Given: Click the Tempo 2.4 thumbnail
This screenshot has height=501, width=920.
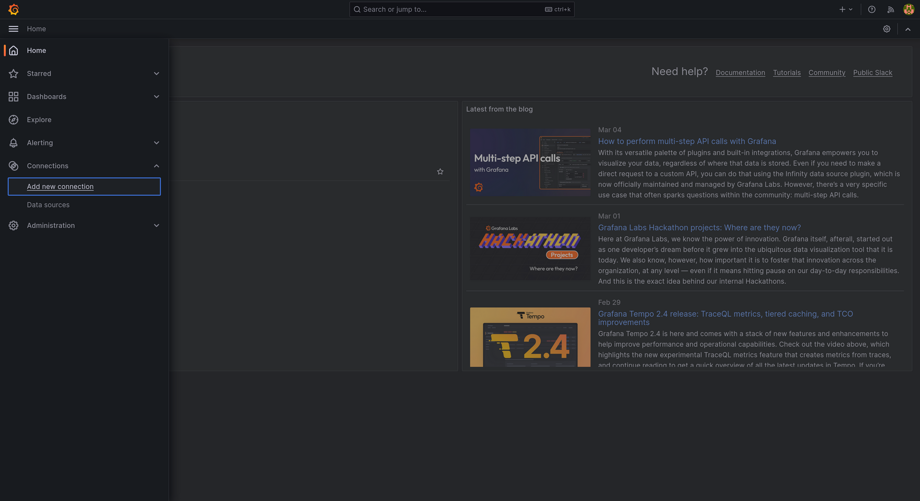Looking at the screenshot, I should 530,337.
